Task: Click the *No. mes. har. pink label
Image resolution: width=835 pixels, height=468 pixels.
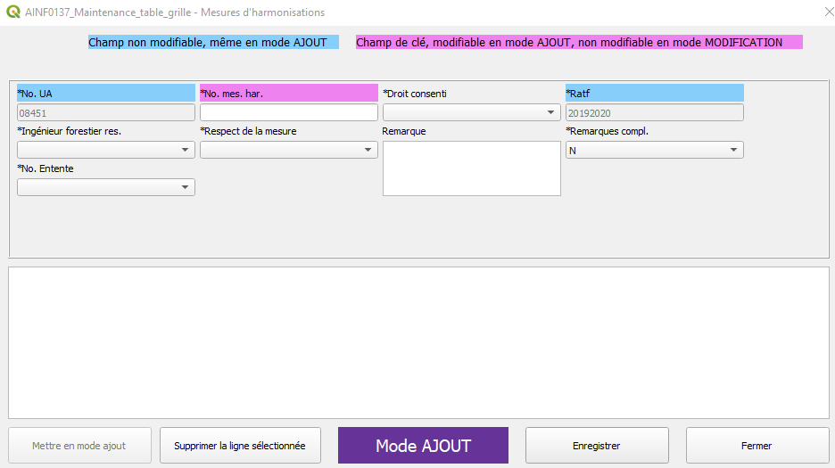Action: coord(289,94)
